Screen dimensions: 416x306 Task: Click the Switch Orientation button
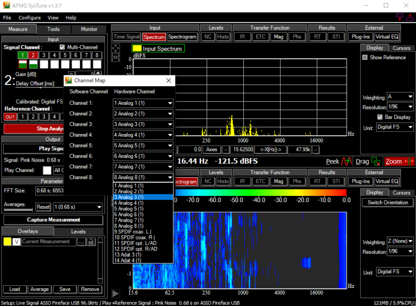click(x=387, y=203)
